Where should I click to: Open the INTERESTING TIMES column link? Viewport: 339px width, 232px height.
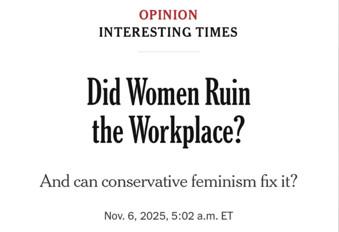pos(168,32)
